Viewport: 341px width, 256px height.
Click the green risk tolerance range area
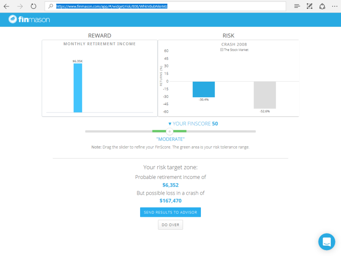(x=181, y=131)
